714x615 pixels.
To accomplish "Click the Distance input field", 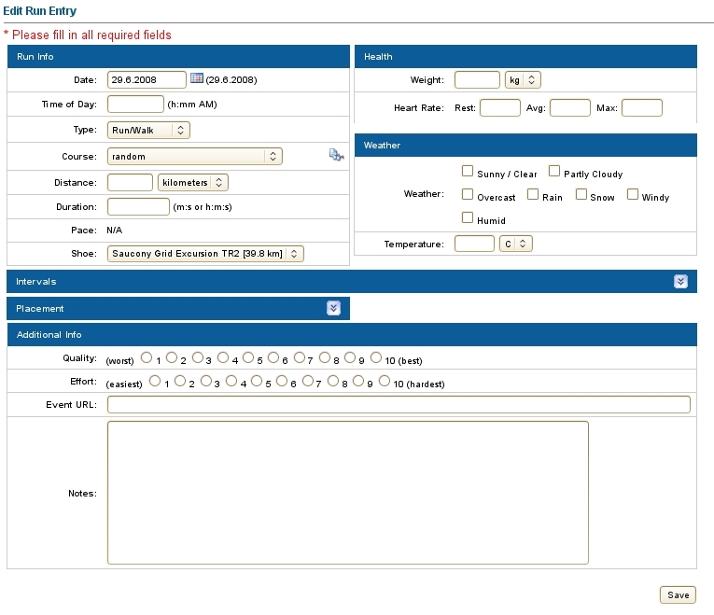I will coord(130,183).
